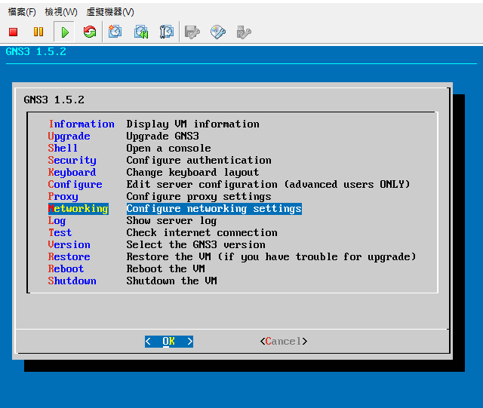483x408 pixels.
Task: Click 'Configure authentication' description
Action: 198,160
